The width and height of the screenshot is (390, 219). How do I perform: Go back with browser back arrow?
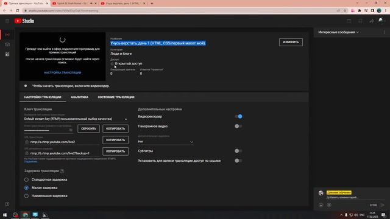[4, 11]
